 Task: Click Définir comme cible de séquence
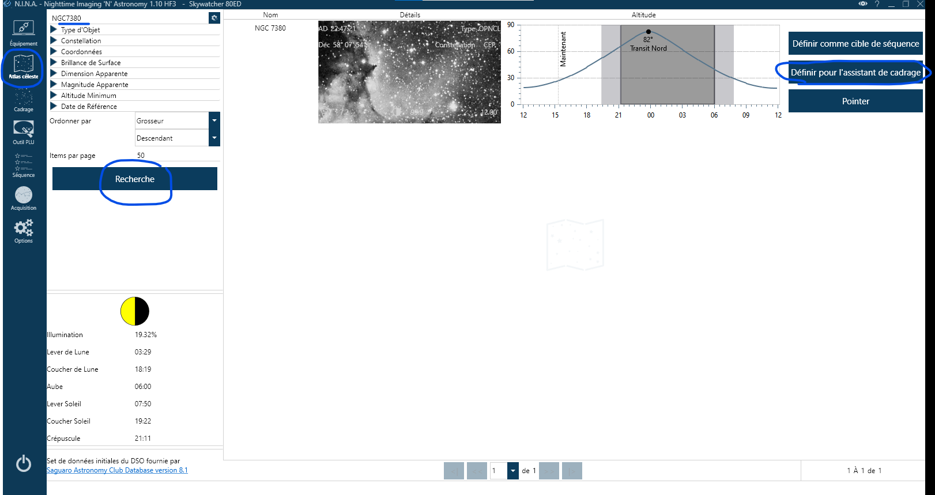[855, 44]
